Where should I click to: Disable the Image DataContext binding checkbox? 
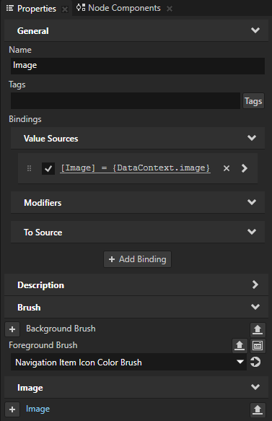pos(48,168)
